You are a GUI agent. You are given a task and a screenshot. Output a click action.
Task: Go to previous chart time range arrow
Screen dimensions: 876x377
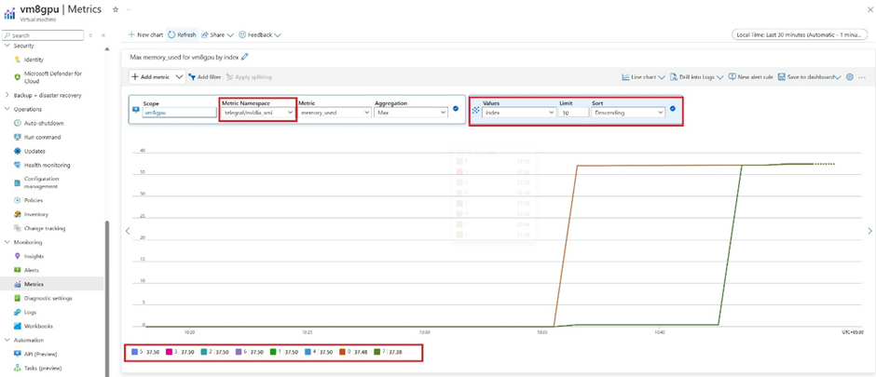pos(128,231)
